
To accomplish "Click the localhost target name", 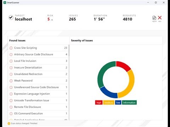I will click(x=23, y=19).
